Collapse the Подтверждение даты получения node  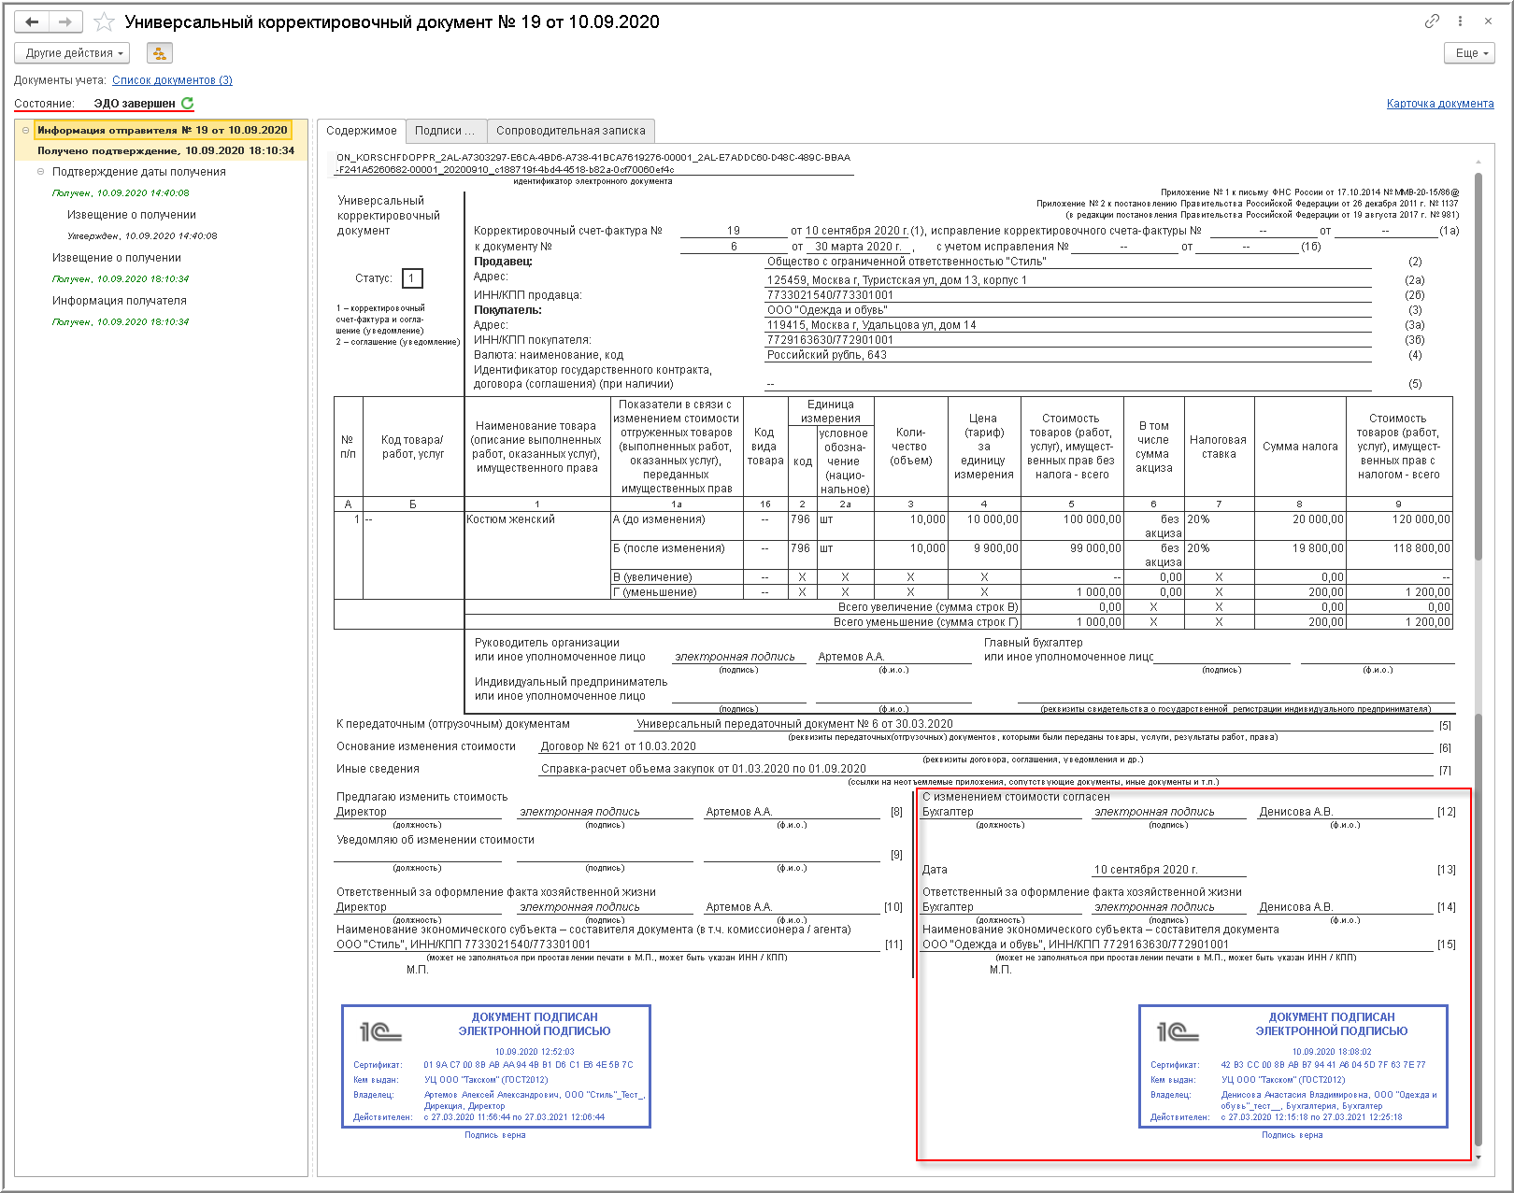(x=40, y=172)
